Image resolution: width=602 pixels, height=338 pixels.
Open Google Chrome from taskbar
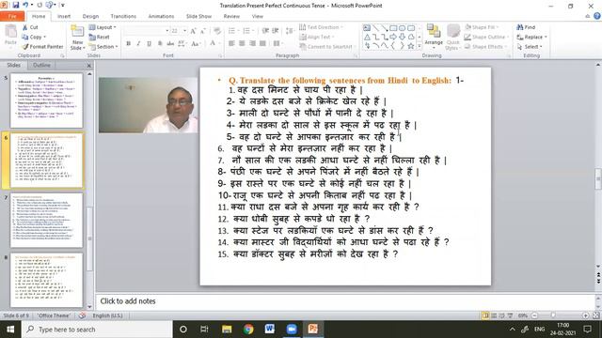[248, 330]
